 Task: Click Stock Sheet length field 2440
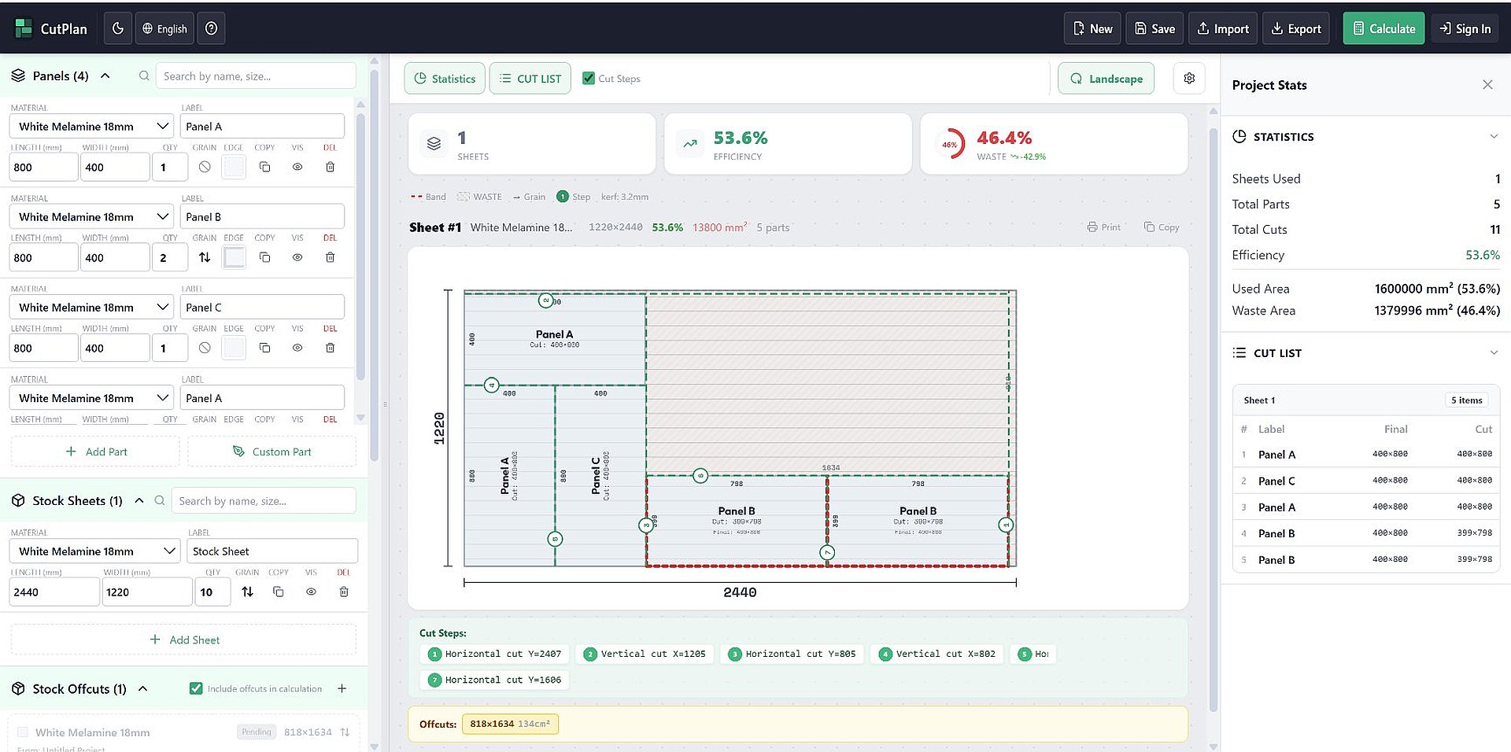coord(54,592)
